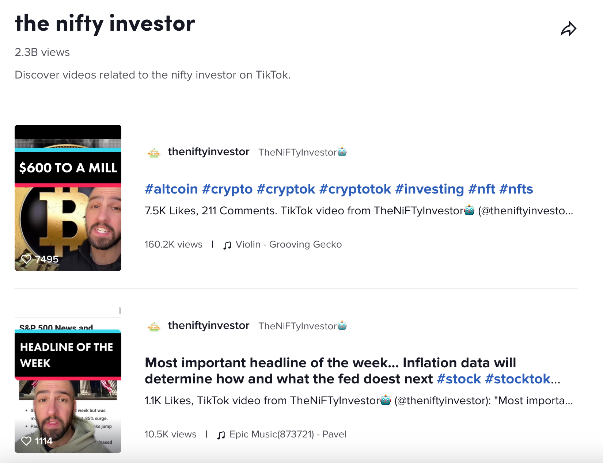
Task: Click music note icon beside Epic Music(873721)
Action: pos(221,435)
